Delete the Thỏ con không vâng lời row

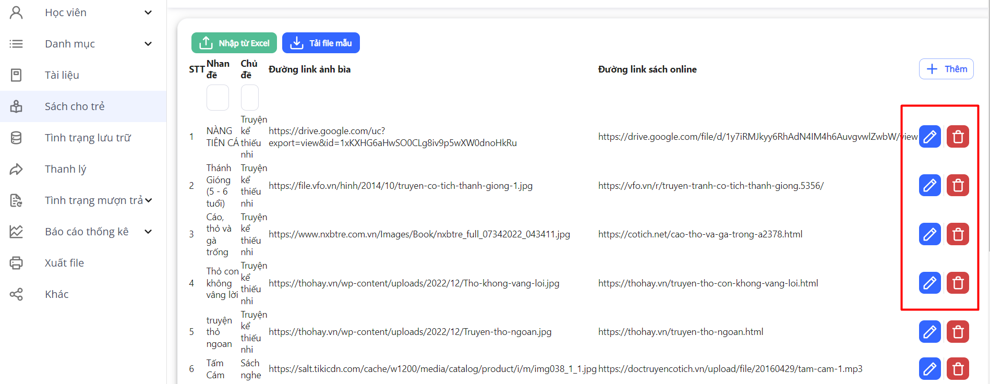pyautogui.click(x=958, y=283)
